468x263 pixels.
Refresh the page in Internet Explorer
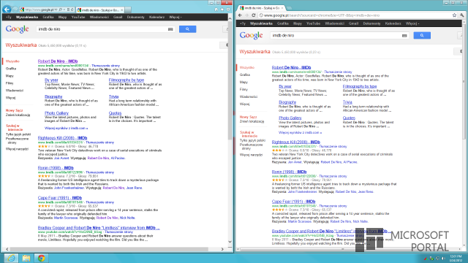(72, 9)
